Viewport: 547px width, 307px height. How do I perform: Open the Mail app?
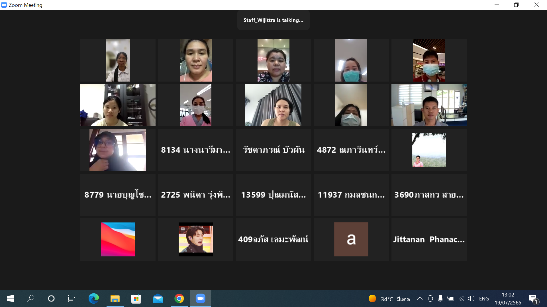[x=158, y=298]
